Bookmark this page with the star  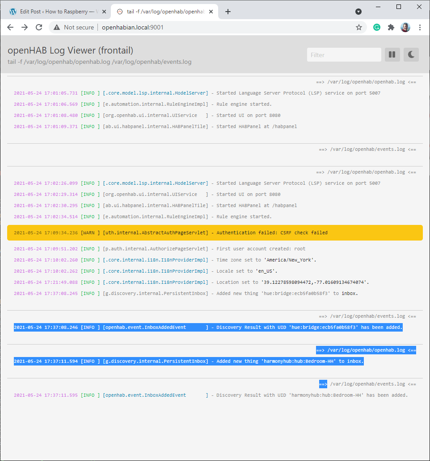(x=359, y=27)
